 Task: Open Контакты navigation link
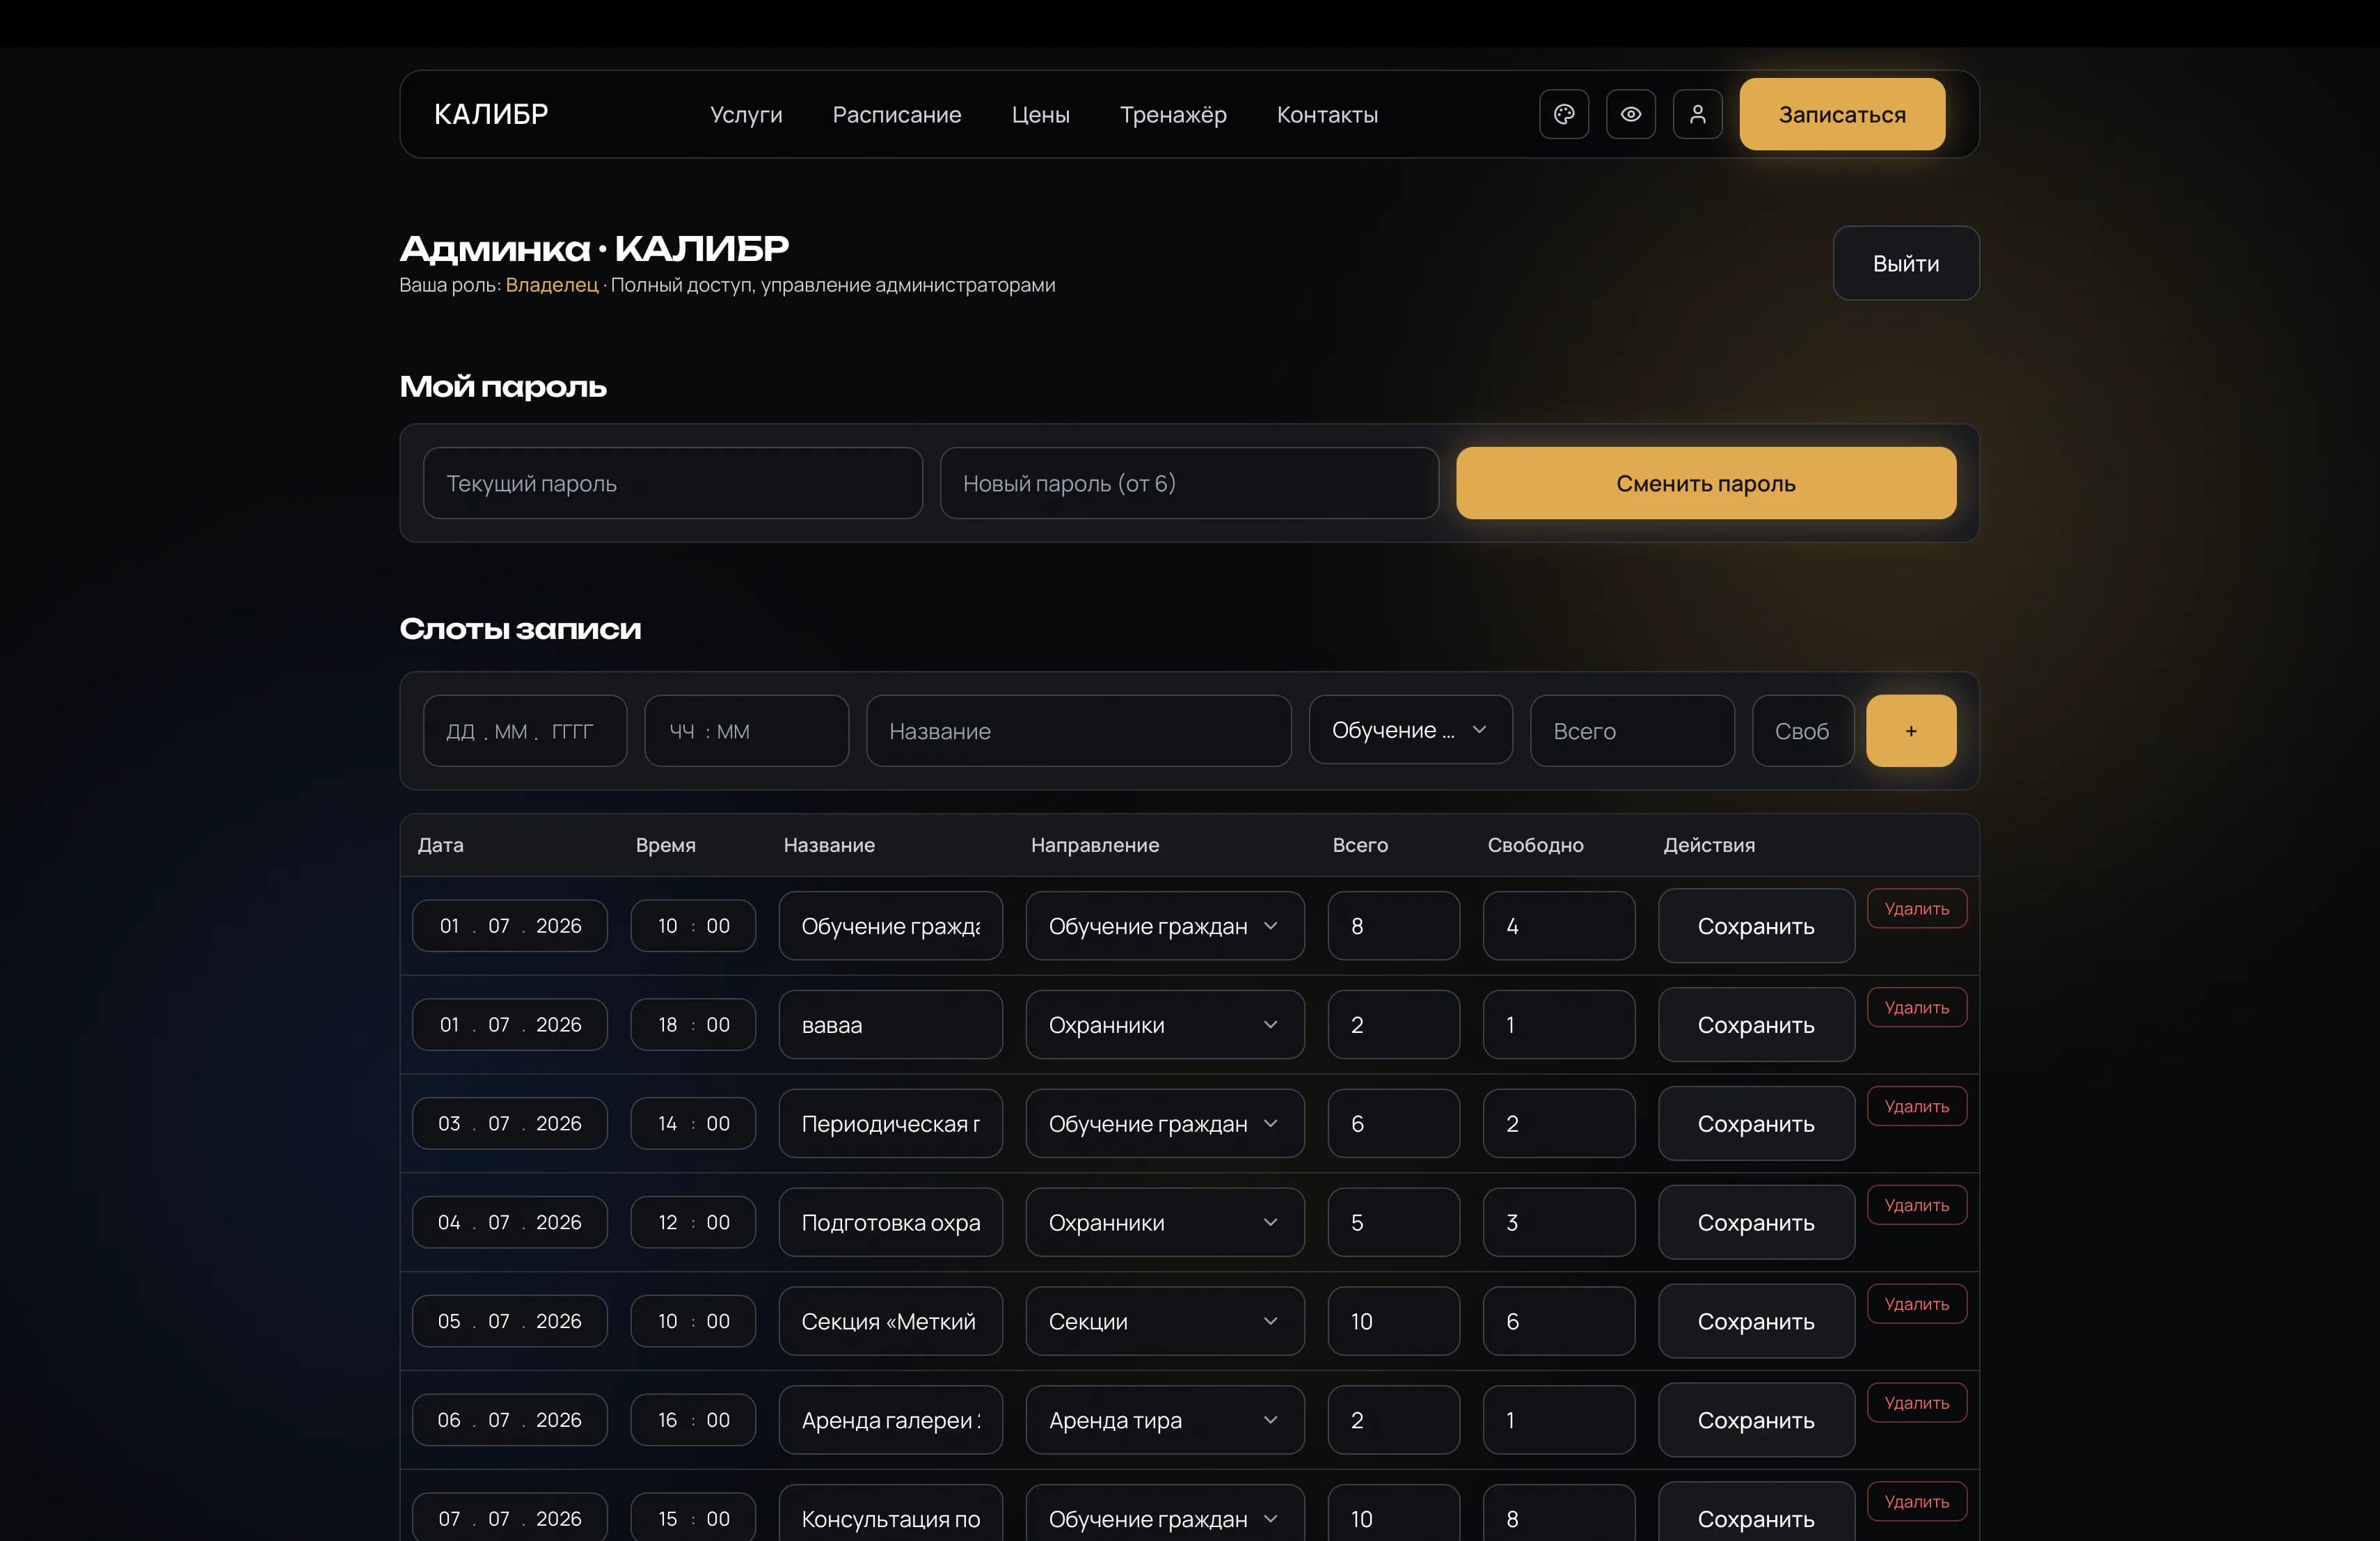coord(1327,115)
